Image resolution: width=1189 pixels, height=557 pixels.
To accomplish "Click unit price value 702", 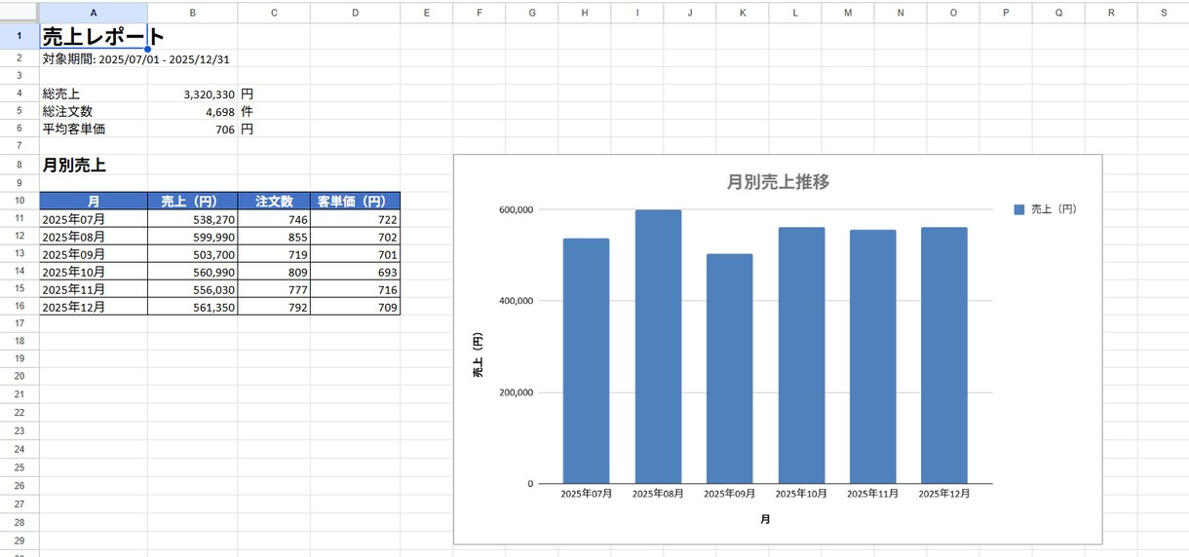I will tap(355, 238).
